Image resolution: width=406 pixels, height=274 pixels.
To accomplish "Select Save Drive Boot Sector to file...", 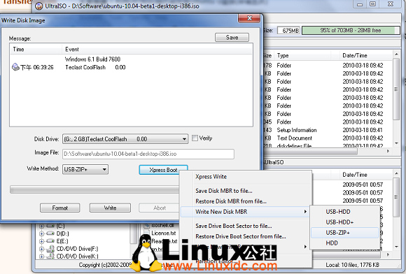I will click(x=234, y=226).
